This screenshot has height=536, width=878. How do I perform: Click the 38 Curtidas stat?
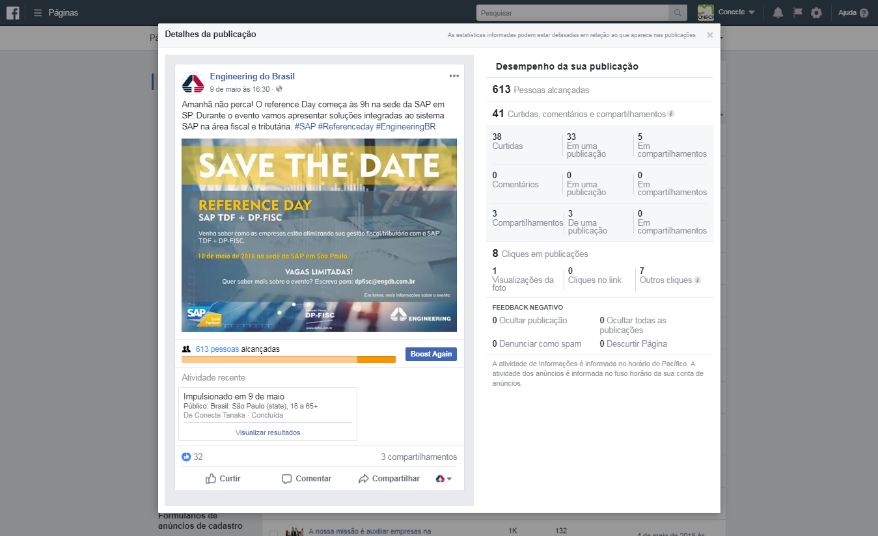coord(508,142)
